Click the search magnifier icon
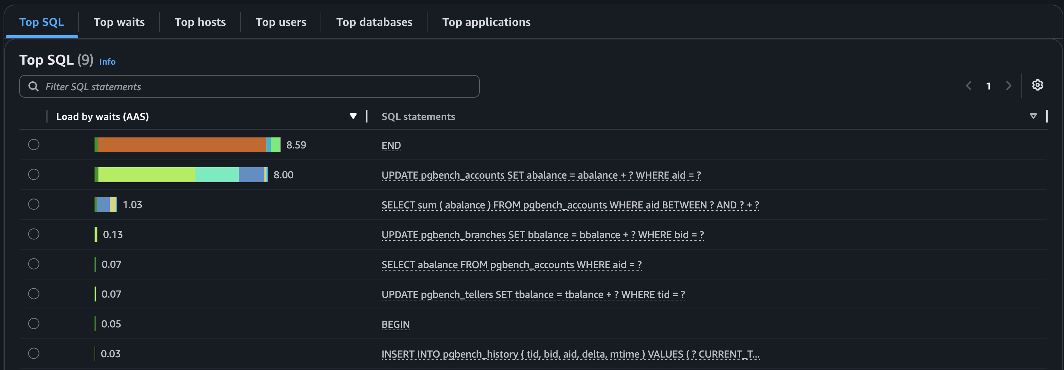The height and width of the screenshot is (370, 1064). coord(33,86)
